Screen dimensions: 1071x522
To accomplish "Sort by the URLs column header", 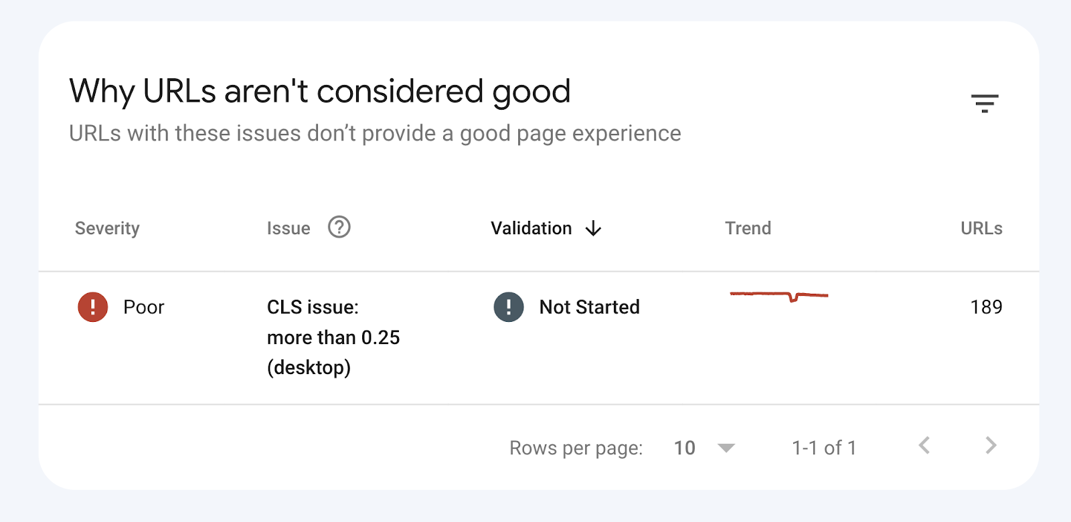I will click(981, 229).
